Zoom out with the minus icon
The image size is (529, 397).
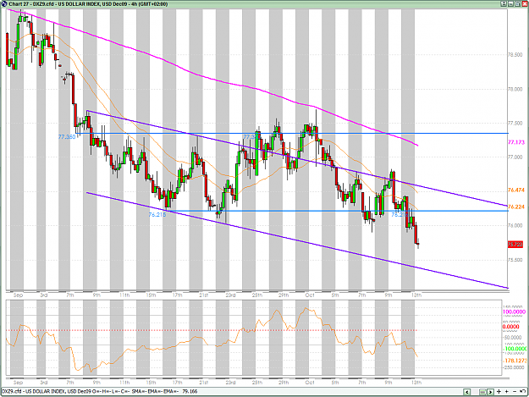tap(515, 392)
